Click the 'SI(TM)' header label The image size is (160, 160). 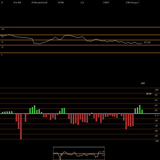point(61,3)
